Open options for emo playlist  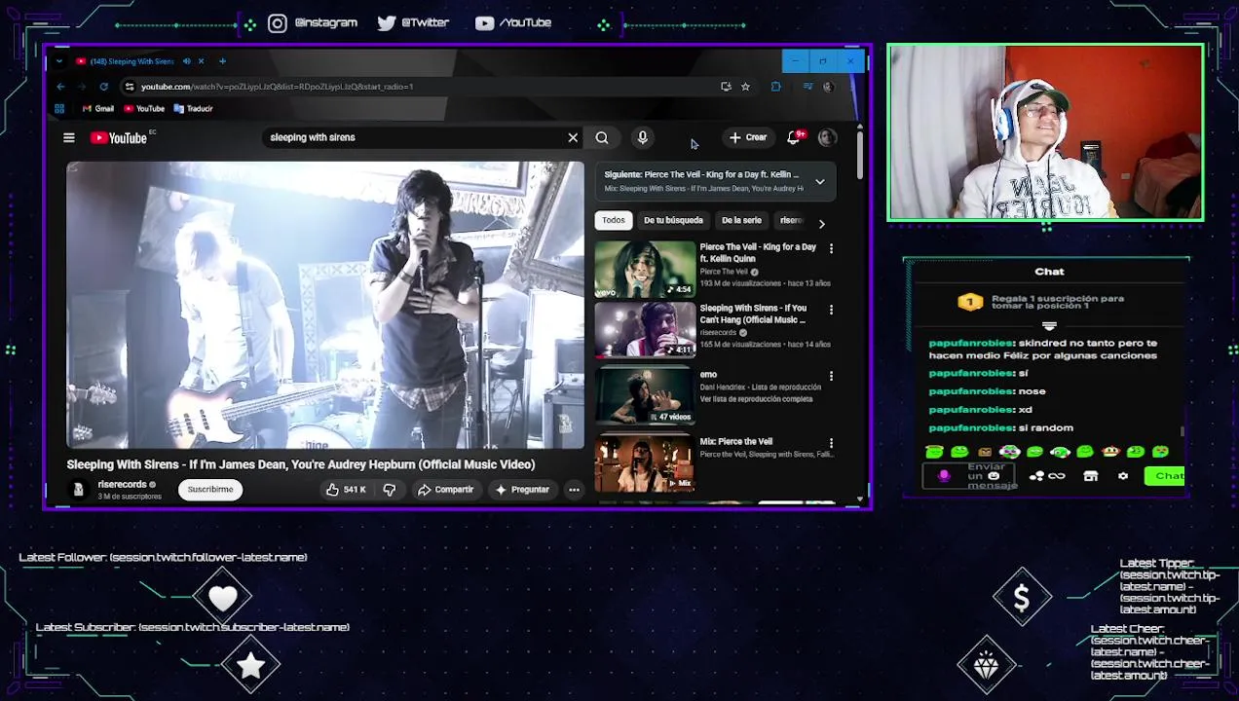click(831, 376)
